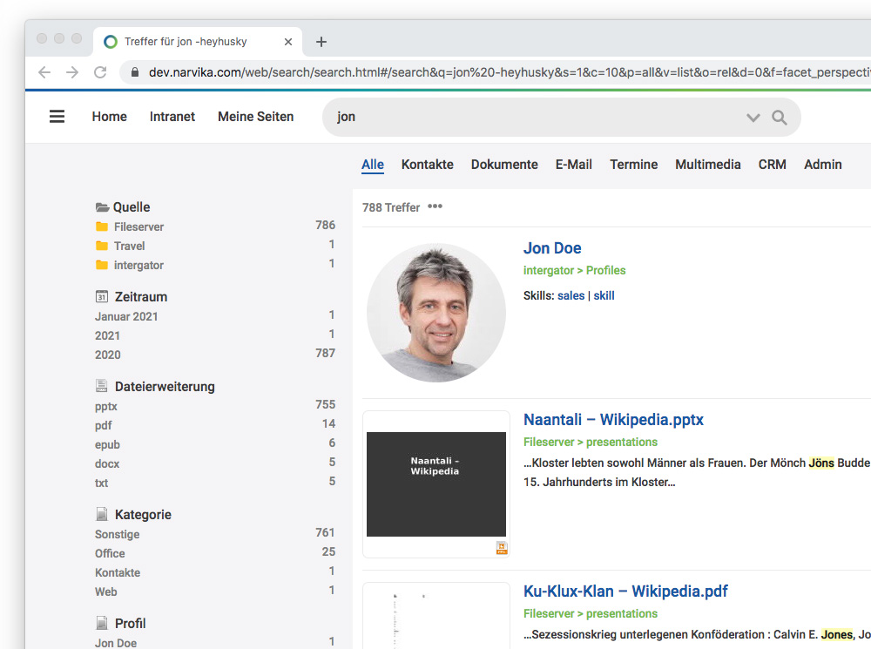Go to Home in navigation
The width and height of the screenshot is (871, 649).
110,117
